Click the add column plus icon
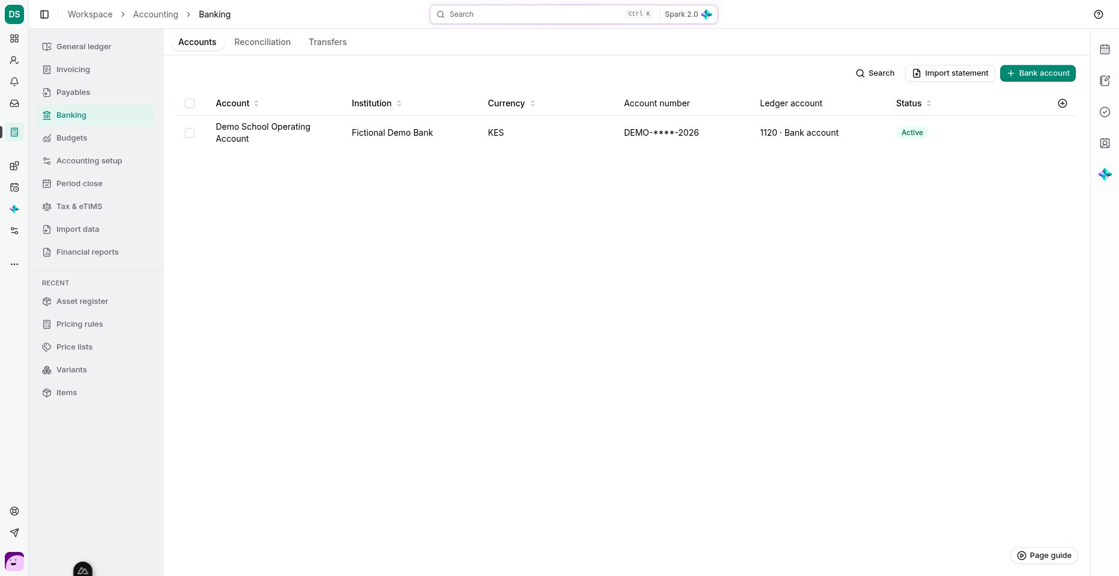The image size is (1119, 576). point(1063,103)
